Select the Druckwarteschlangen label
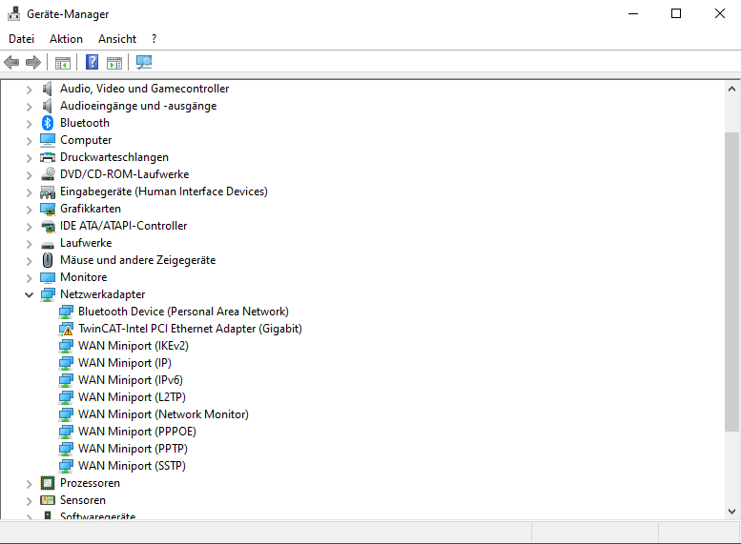The image size is (741, 544). coord(114,157)
